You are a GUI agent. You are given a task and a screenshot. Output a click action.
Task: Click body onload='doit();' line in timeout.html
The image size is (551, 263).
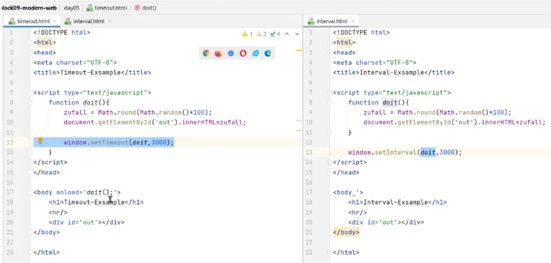pos(77,192)
